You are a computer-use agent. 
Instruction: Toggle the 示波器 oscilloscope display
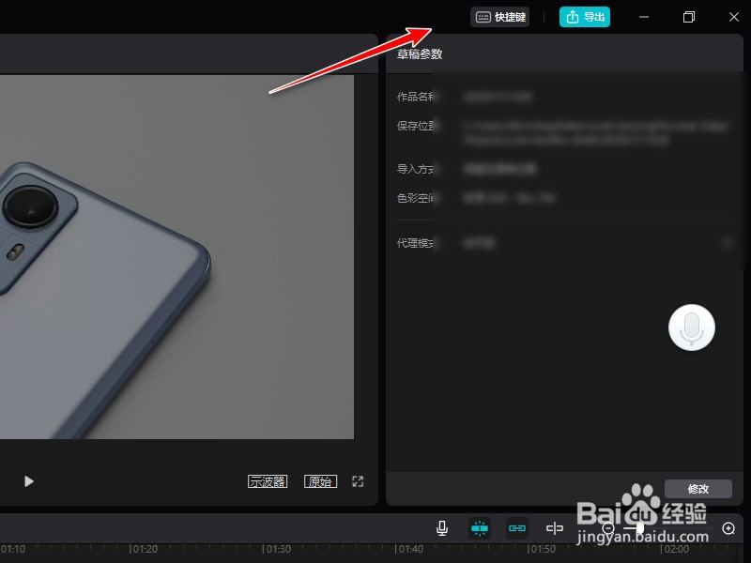(268, 480)
